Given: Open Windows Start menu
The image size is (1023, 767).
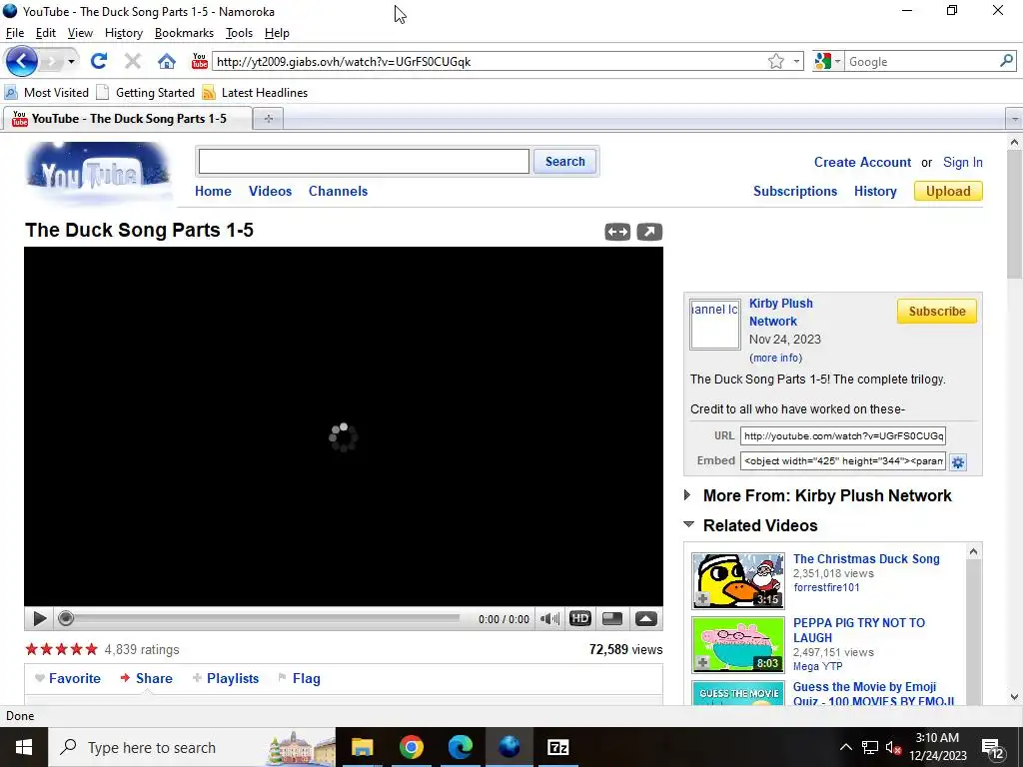Looking at the screenshot, I should [x=24, y=747].
